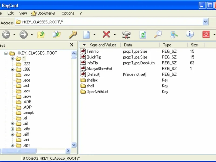216x162 pixels.
Task: Click the Bookmarks star icon
Action: [33, 13]
